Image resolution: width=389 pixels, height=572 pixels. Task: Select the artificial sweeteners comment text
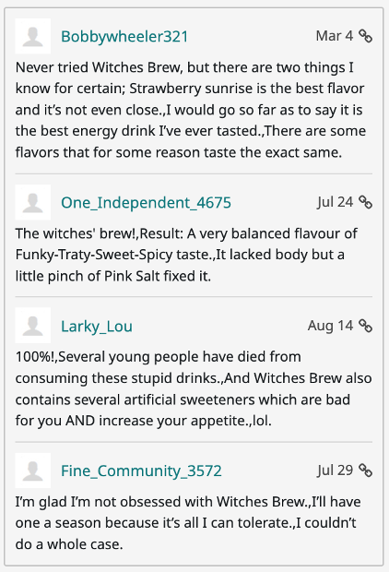[194, 388]
